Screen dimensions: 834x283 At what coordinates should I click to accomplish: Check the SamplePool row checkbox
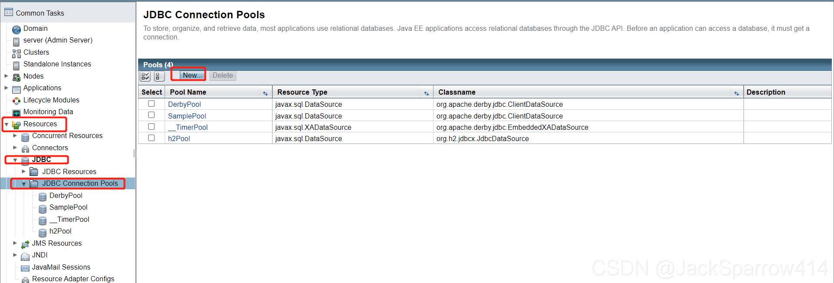[151, 115]
